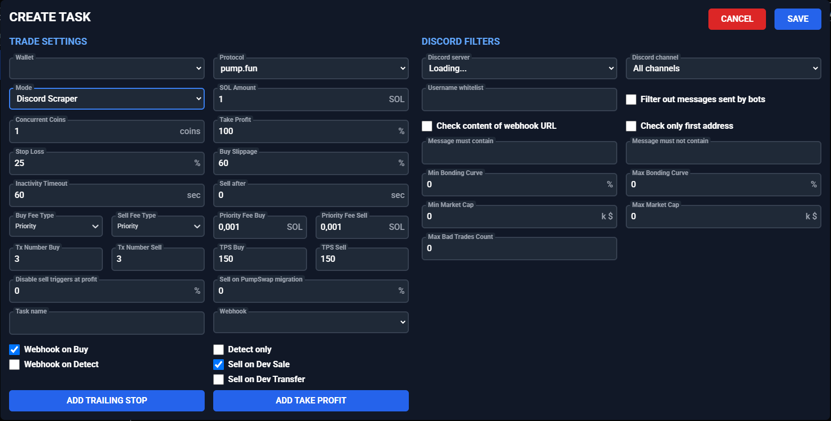Open the Discord channel dropdown
This screenshot has height=421, width=831.
point(723,69)
